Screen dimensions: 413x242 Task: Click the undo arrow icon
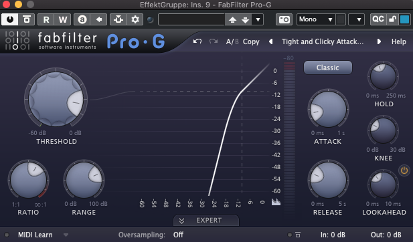(x=197, y=41)
